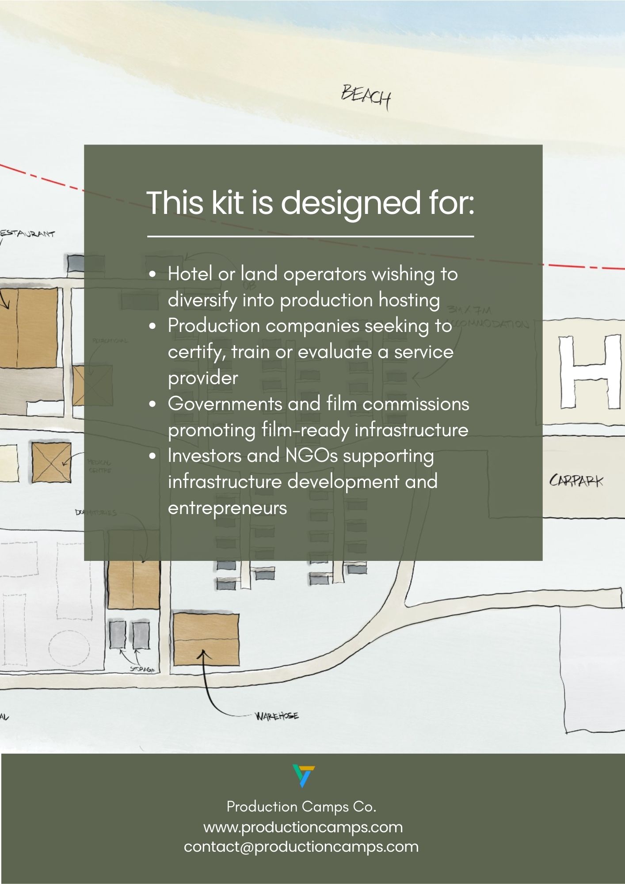The width and height of the screenshot is (625, 884).
Task: Click the contact@productioncamps.com email address
Action: pos(301,846)
